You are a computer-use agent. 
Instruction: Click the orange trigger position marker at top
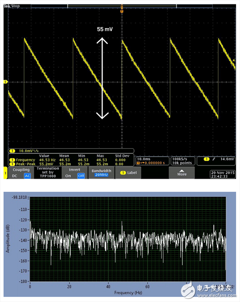[122, 10]
